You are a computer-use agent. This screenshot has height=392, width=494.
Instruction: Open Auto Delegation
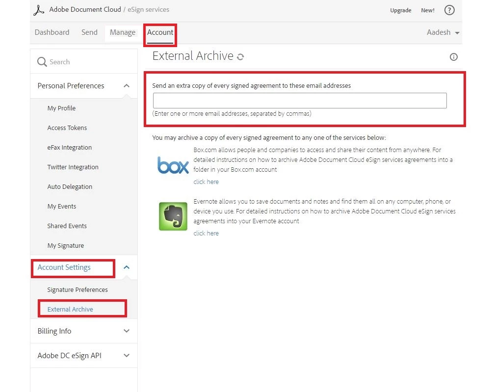tap(70, 186)
